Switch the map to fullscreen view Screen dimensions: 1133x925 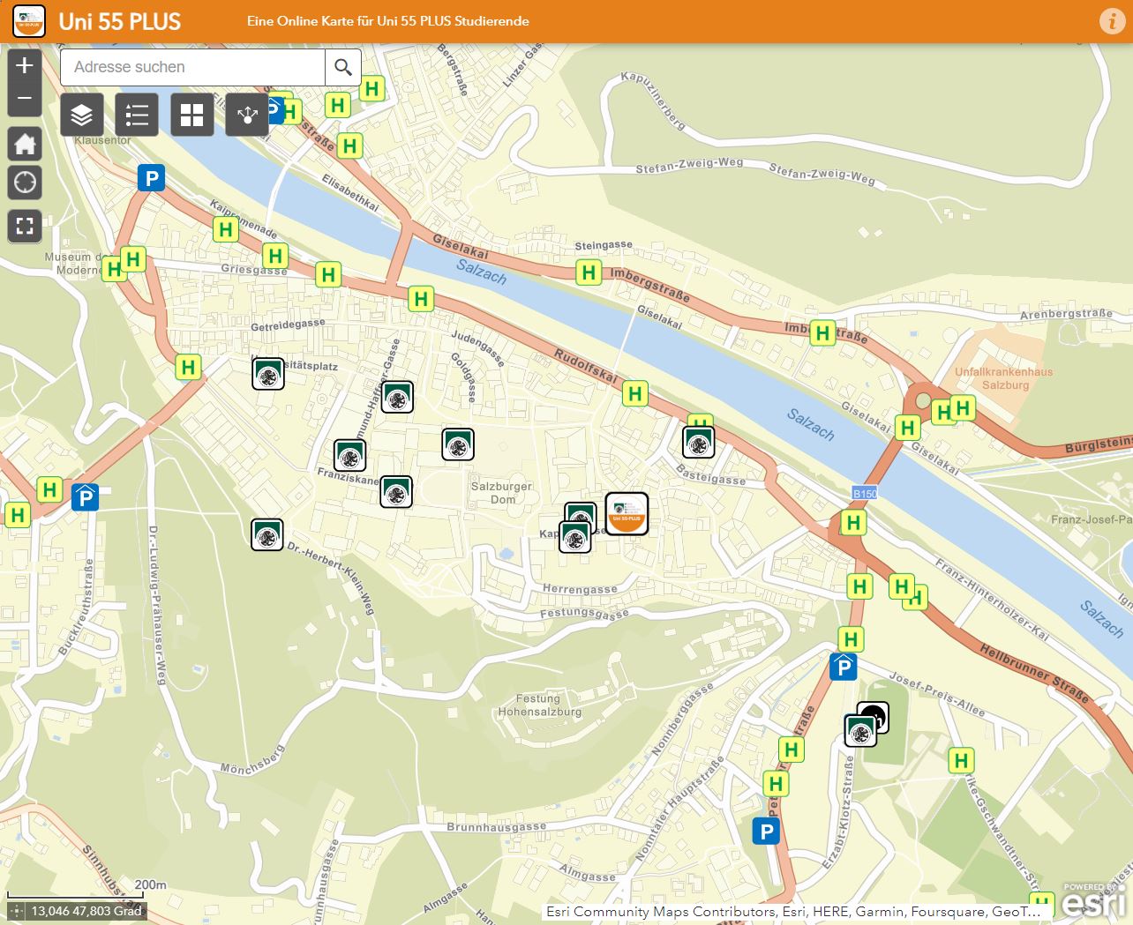pyautogui.click(x=25, y=227)
